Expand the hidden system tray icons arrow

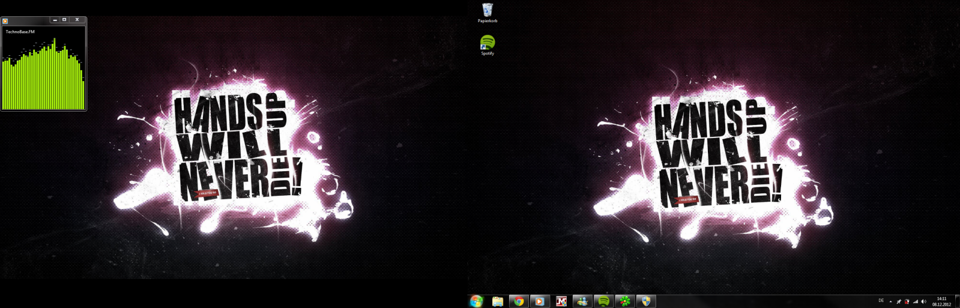coord(890,301)
